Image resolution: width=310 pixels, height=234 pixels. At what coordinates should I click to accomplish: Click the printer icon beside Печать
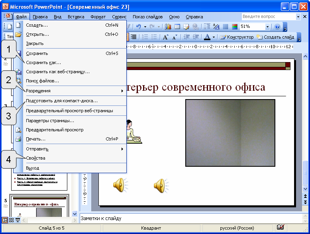18,139
